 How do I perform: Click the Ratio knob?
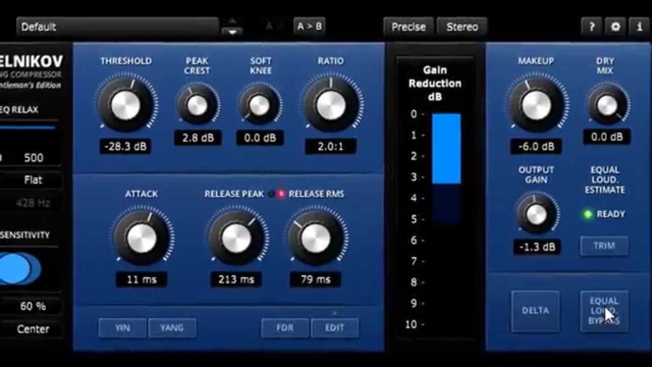point(331,105)
